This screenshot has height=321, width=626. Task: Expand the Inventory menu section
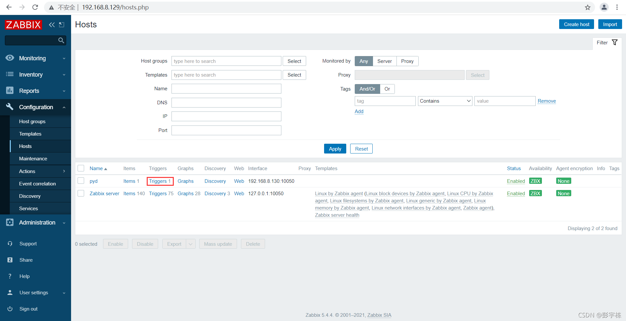tap(64, 75)
